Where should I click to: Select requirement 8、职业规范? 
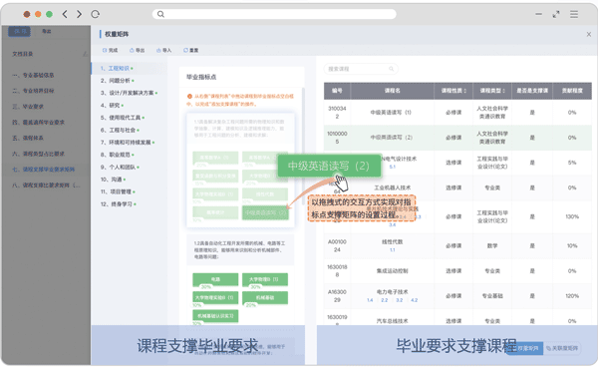[117, 155]
